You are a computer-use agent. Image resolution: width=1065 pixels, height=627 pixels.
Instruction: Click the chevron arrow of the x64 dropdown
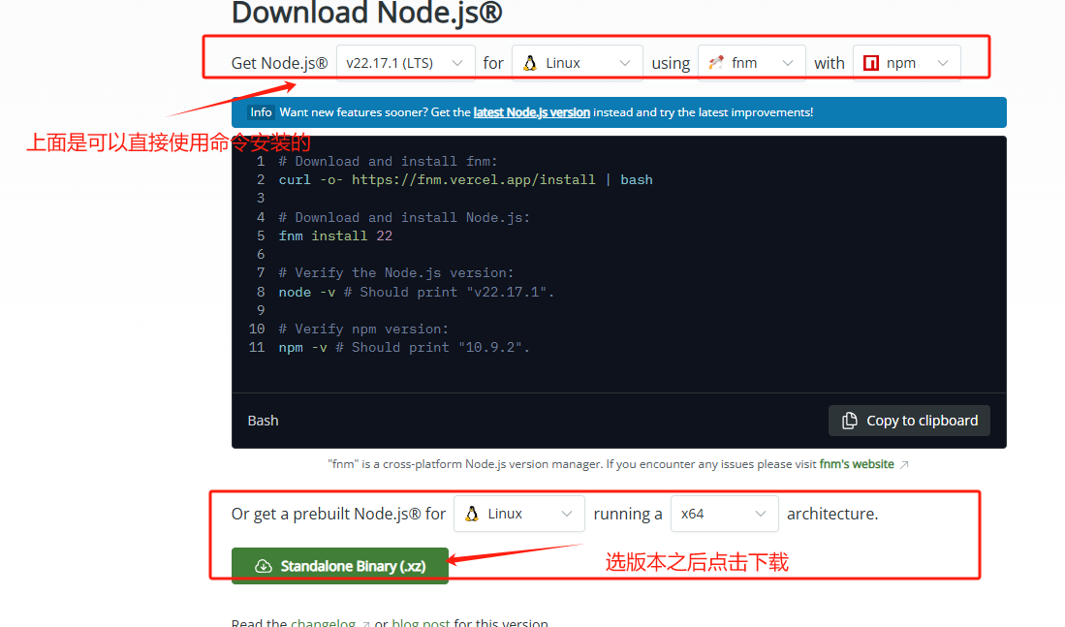[761, 515]
